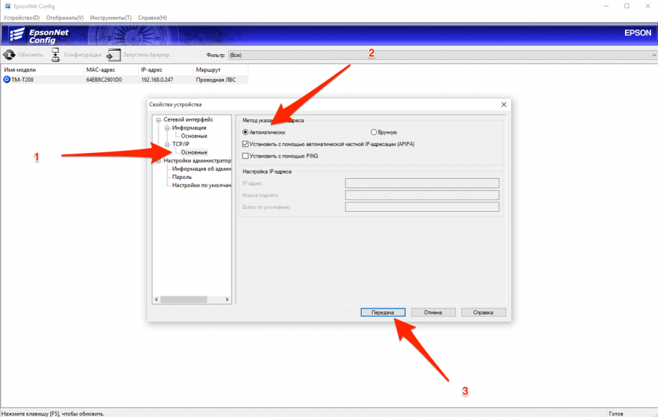Screen dimensions: 658x417
Task: Open the Справка(H) menu
Action: coord(152,17)
